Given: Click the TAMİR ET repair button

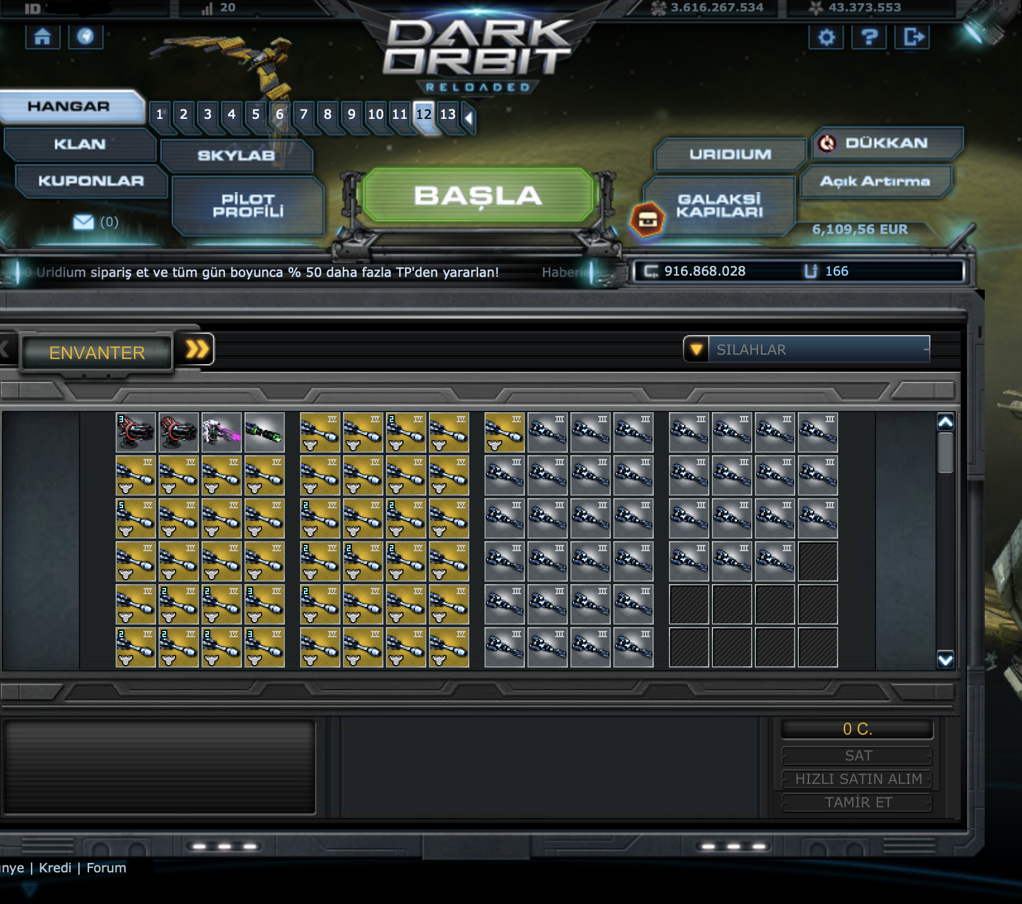Looking at the screenshot, I should point(858,803).
